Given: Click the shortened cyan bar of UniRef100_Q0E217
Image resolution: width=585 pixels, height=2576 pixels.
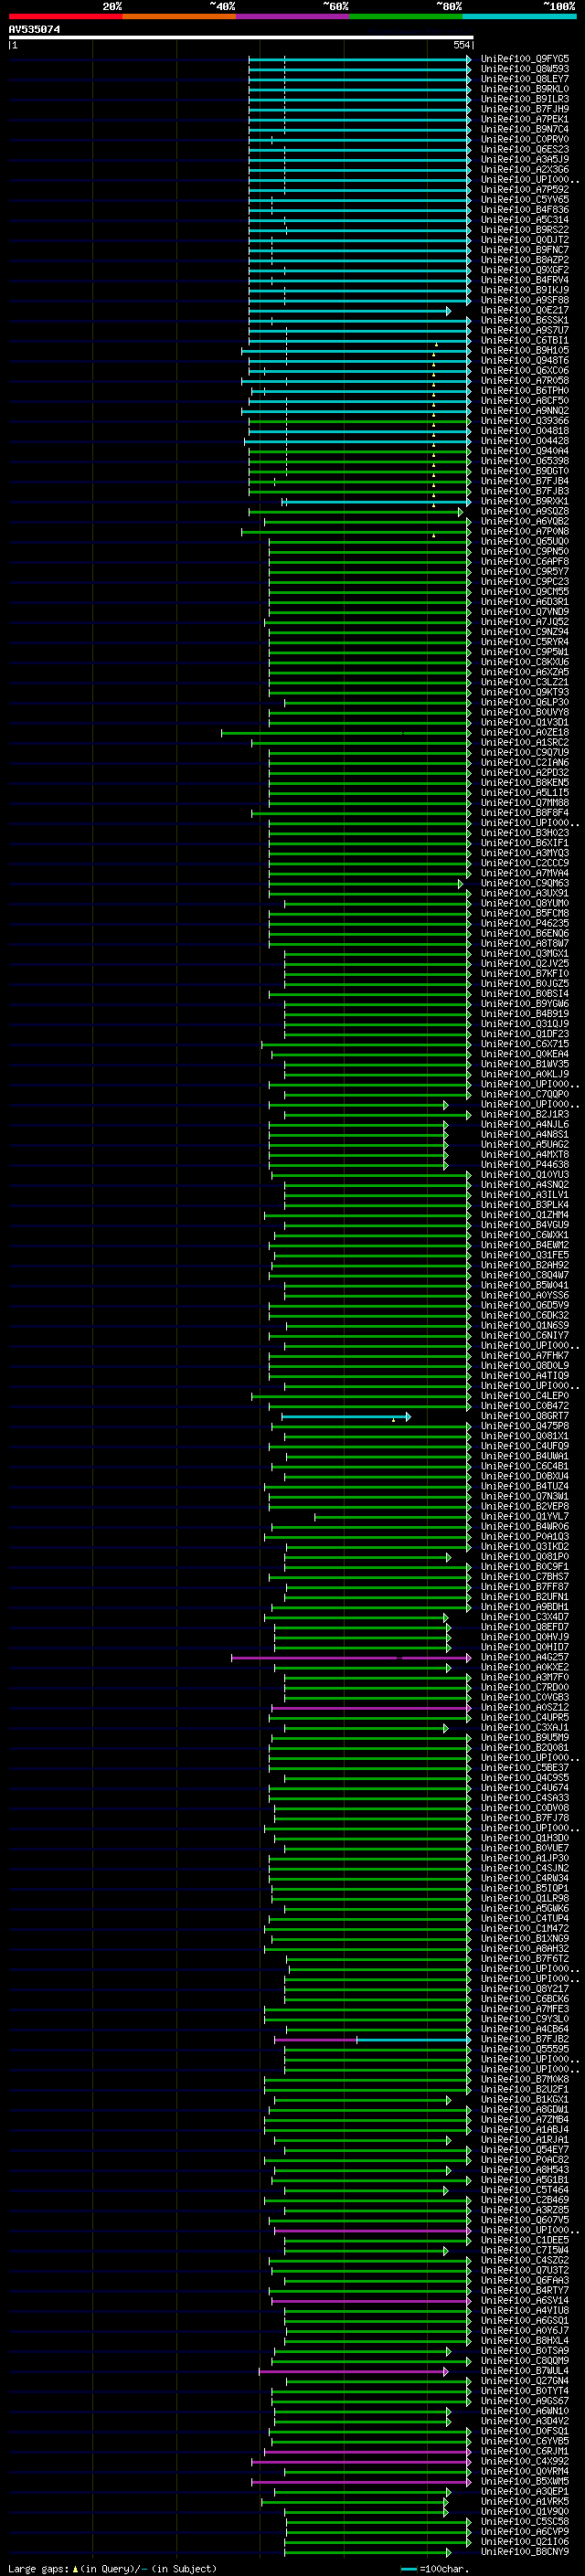Looking at the screenshot, I should (350, 311).
